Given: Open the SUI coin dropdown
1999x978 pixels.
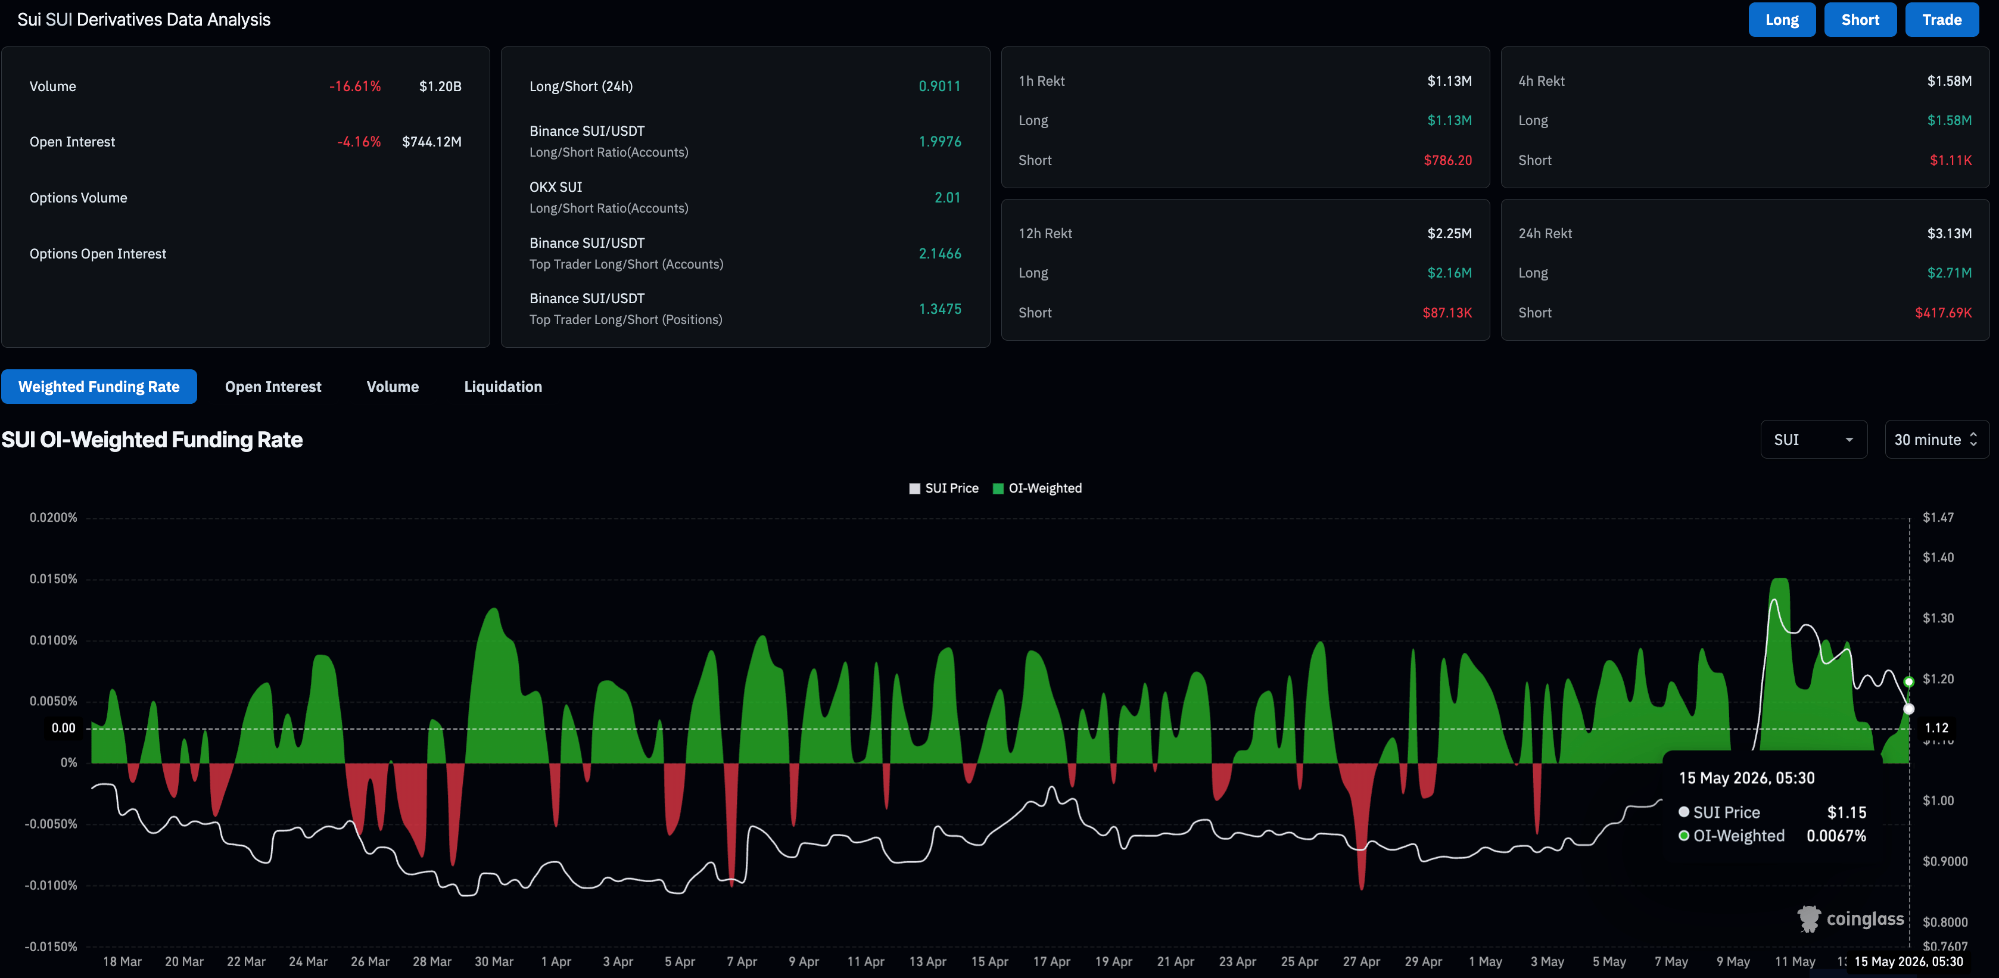Looking at the screenshot, I should coord(1814,440).
